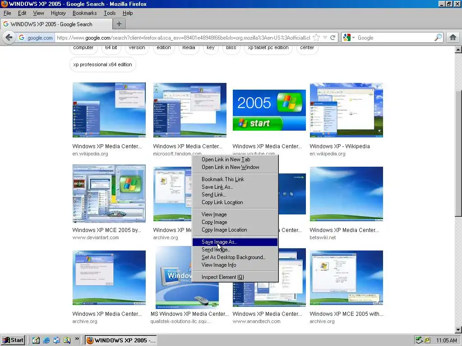Go back with the browser Back arrow
462x346 pixels.
(x=9, y=38)
